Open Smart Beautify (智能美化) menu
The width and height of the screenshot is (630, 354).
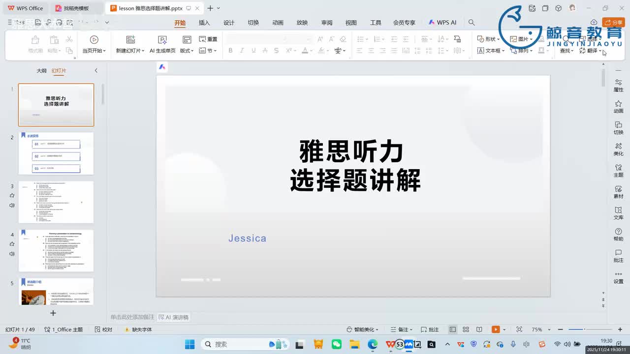click(363, 330)
